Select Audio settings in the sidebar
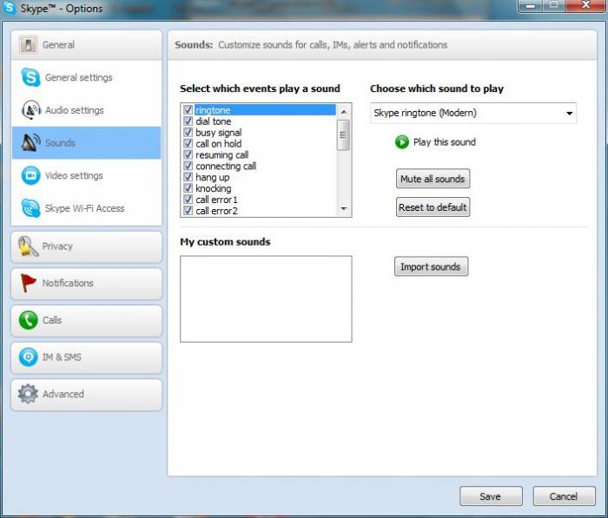This screenshot has width=608, height=518. tap(87, 110)
